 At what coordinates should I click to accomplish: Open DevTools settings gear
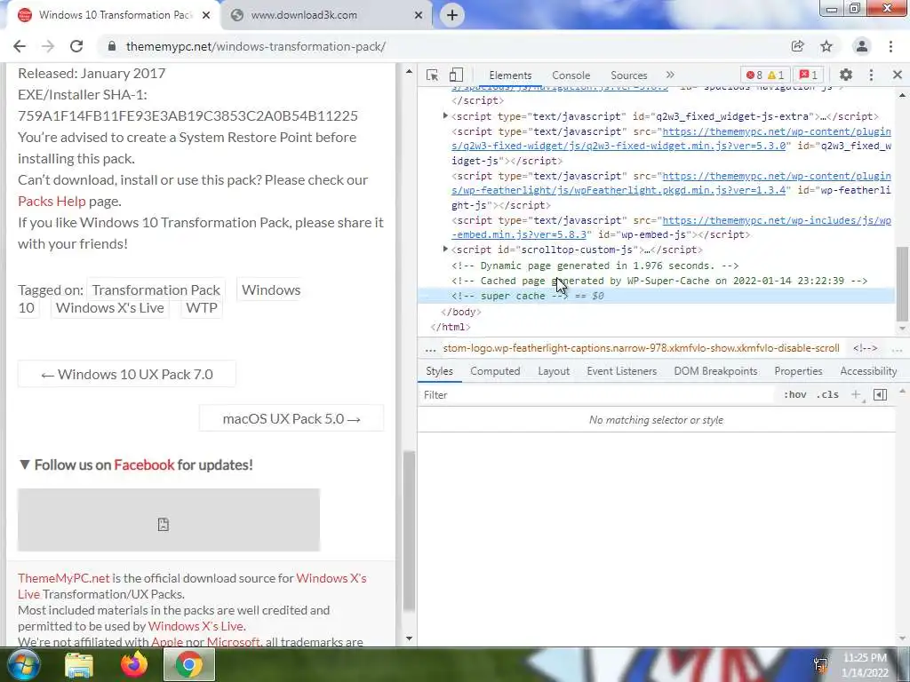846,75
